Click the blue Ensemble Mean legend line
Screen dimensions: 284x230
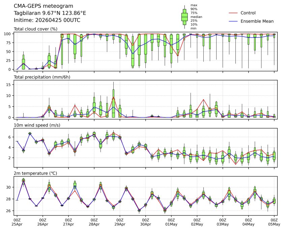[233, 21]
